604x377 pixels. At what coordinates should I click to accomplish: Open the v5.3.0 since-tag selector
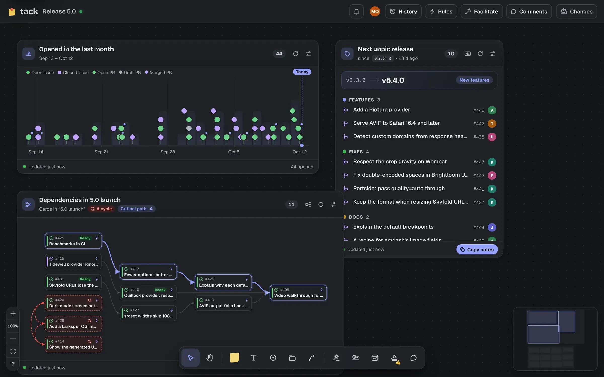point(383,58)
